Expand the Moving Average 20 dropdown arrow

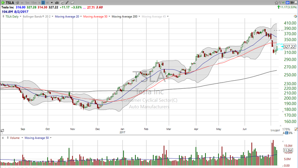[x=81, y=16]
